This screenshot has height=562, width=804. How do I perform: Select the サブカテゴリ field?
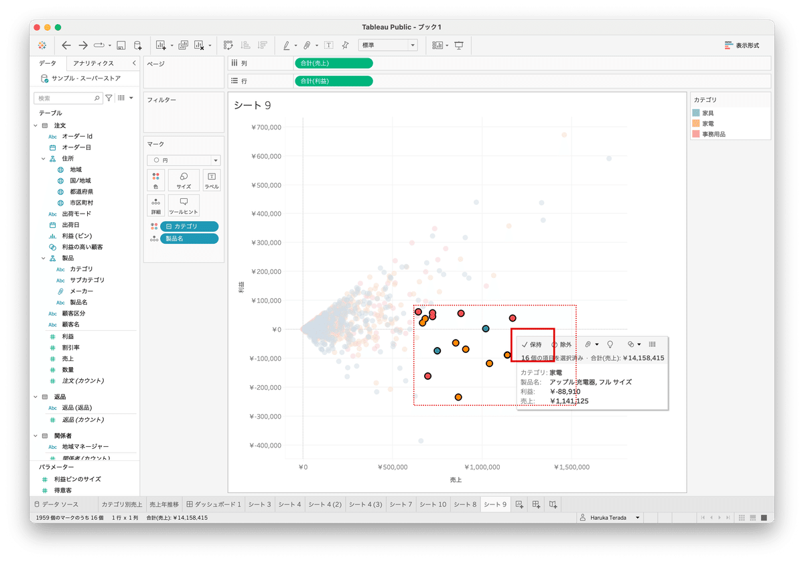click(x=87, y=280)
